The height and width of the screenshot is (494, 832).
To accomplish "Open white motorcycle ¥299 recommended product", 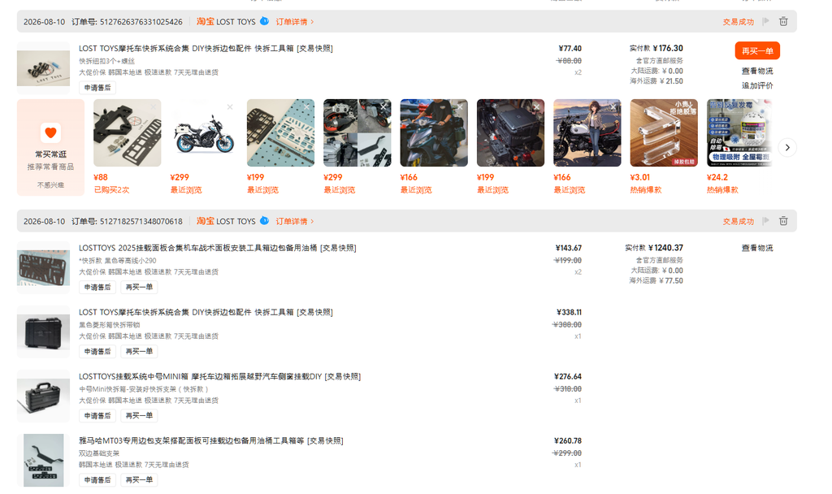I will coord(204,132).
